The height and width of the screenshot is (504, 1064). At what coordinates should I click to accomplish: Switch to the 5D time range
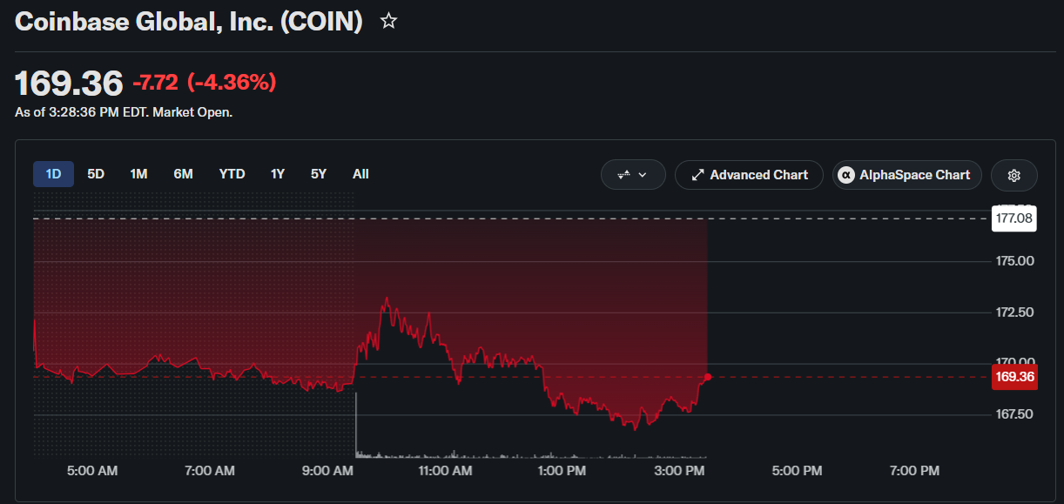96,174
